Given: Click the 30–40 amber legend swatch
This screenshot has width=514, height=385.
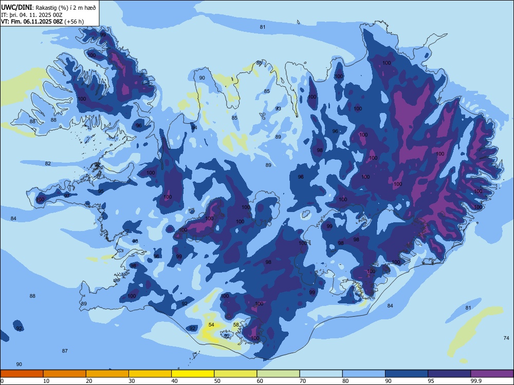Looking at the screenshot, I should pyautogui.click(x=150, y=374).
